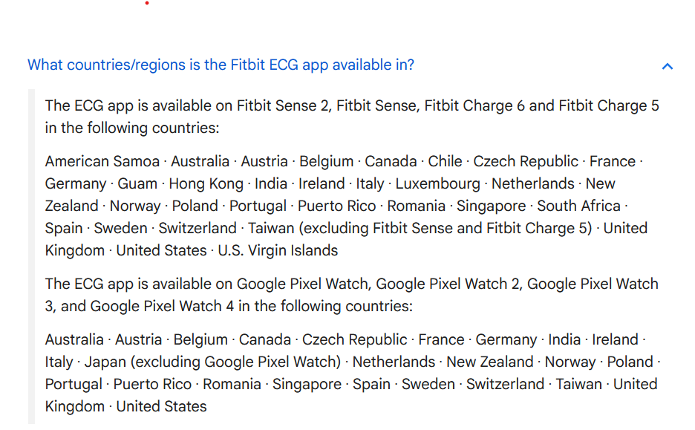Viewport: 695px width, 430px height.
Task: Click 'Japan (excluding Google Pixel Watch)' text
Action: coord(212,362)
